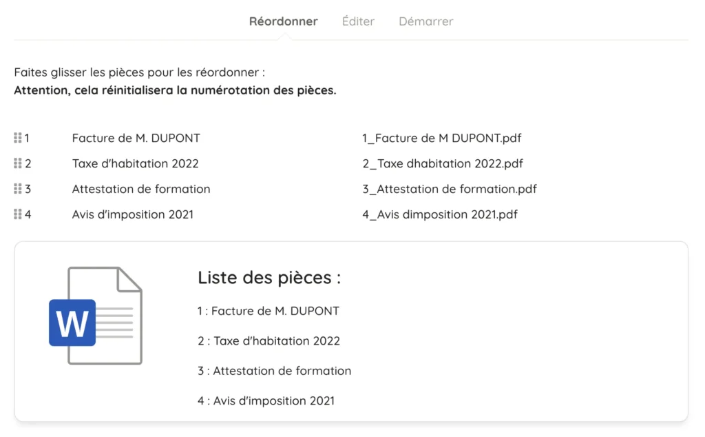
Task: Open the Démarrer tab
Action: click(425, 21)
